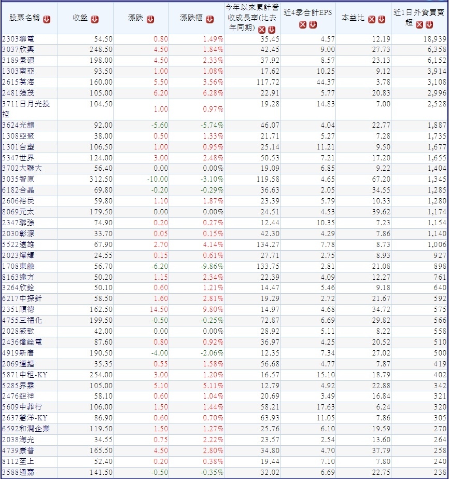Click revenue growth value 119.58
The width and height of the screenshot is (449, 479).
coord(268,180)
